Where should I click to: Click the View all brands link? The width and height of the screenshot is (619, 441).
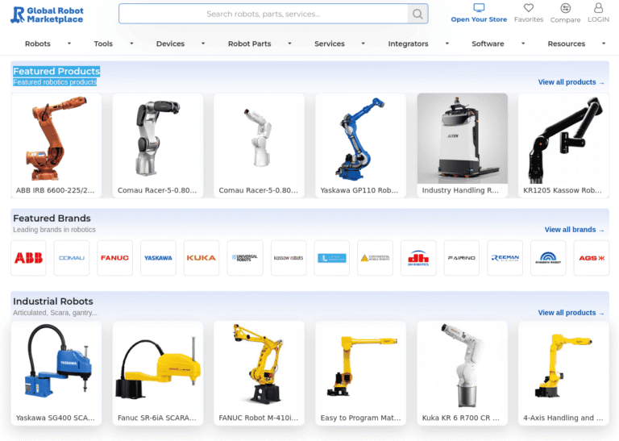574,230
